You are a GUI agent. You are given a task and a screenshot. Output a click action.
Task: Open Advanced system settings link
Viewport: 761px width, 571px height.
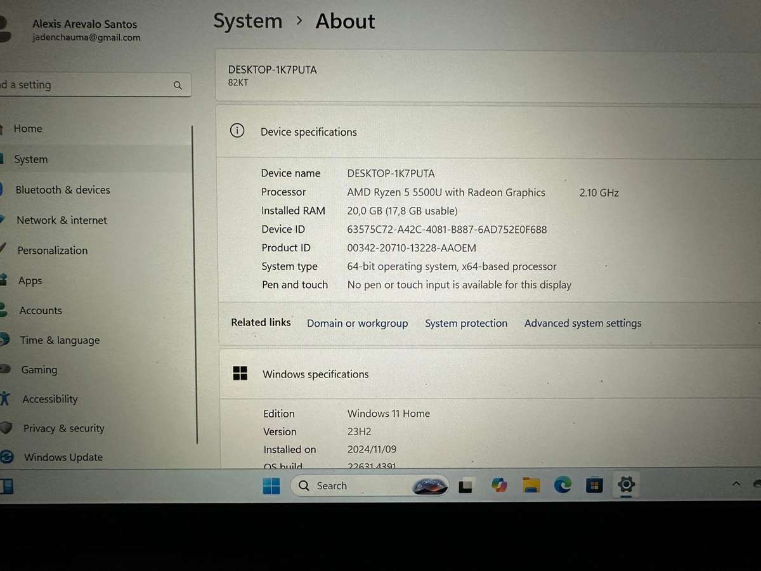[583, 323]
